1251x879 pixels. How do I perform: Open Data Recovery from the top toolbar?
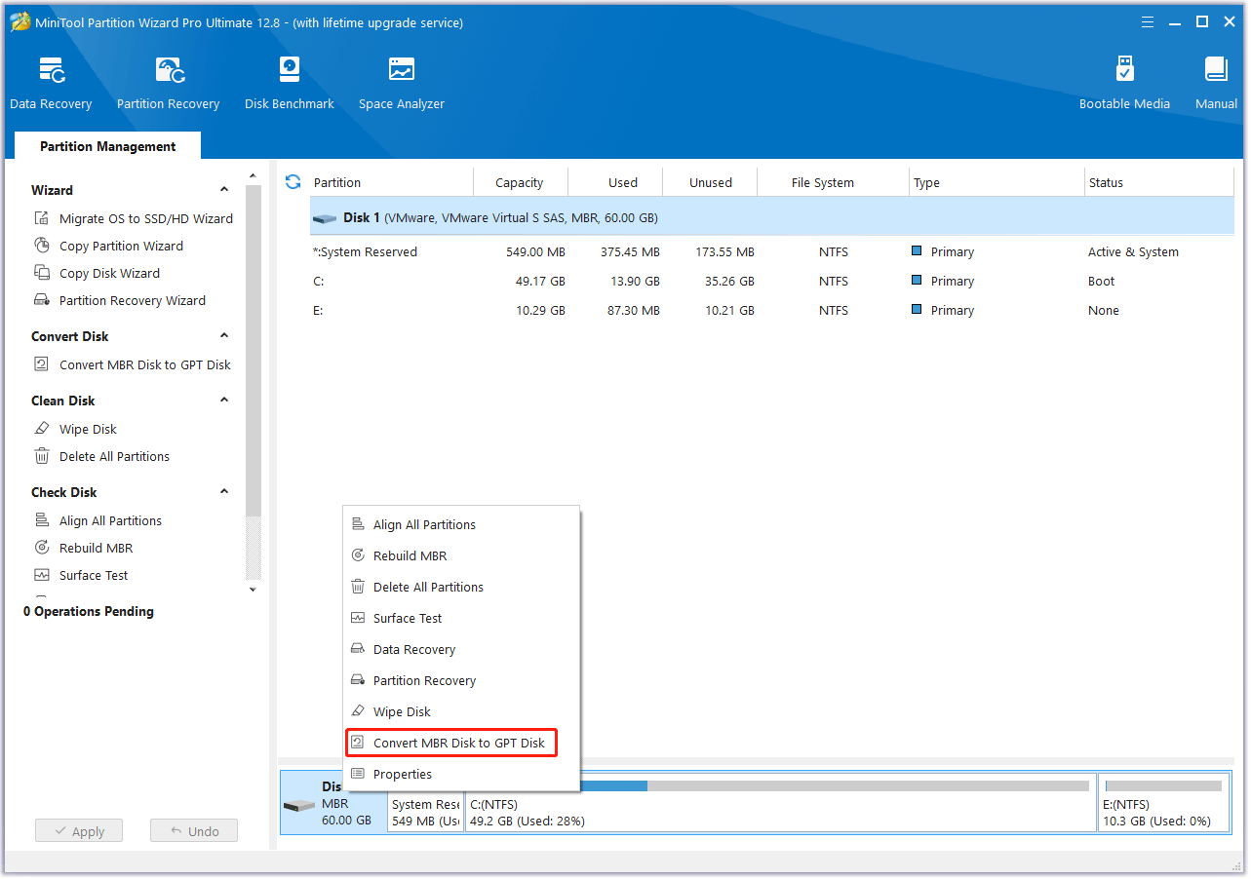pyautogui.click(x=51, y=84)
